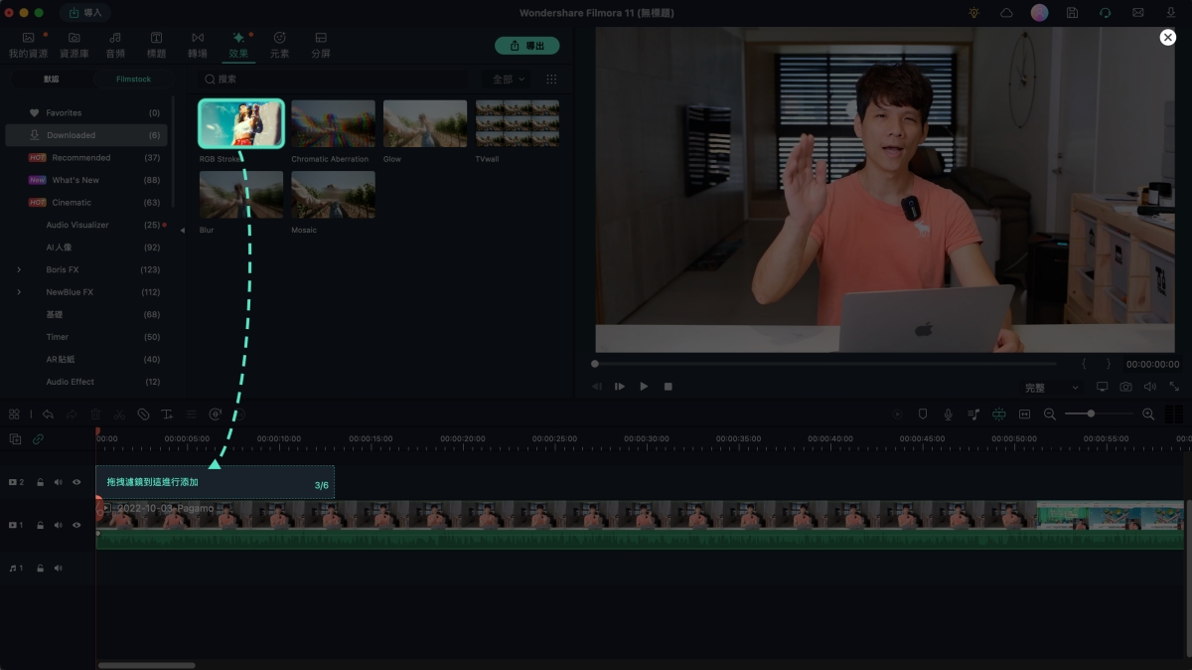Select the Chromatic Aberration effect thumbnail
This screenshot has width=1192, height=670.
coord(333,123)
